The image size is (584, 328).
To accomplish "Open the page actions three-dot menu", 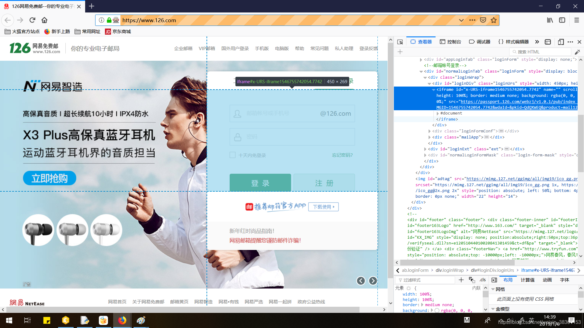I will pyautogui.click(x=472, y=20).
